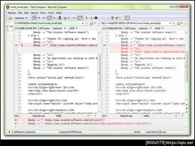The image size is (195, 146).
Task: Open left pane <default> format dropdown
Action: (x=59, y=28)
